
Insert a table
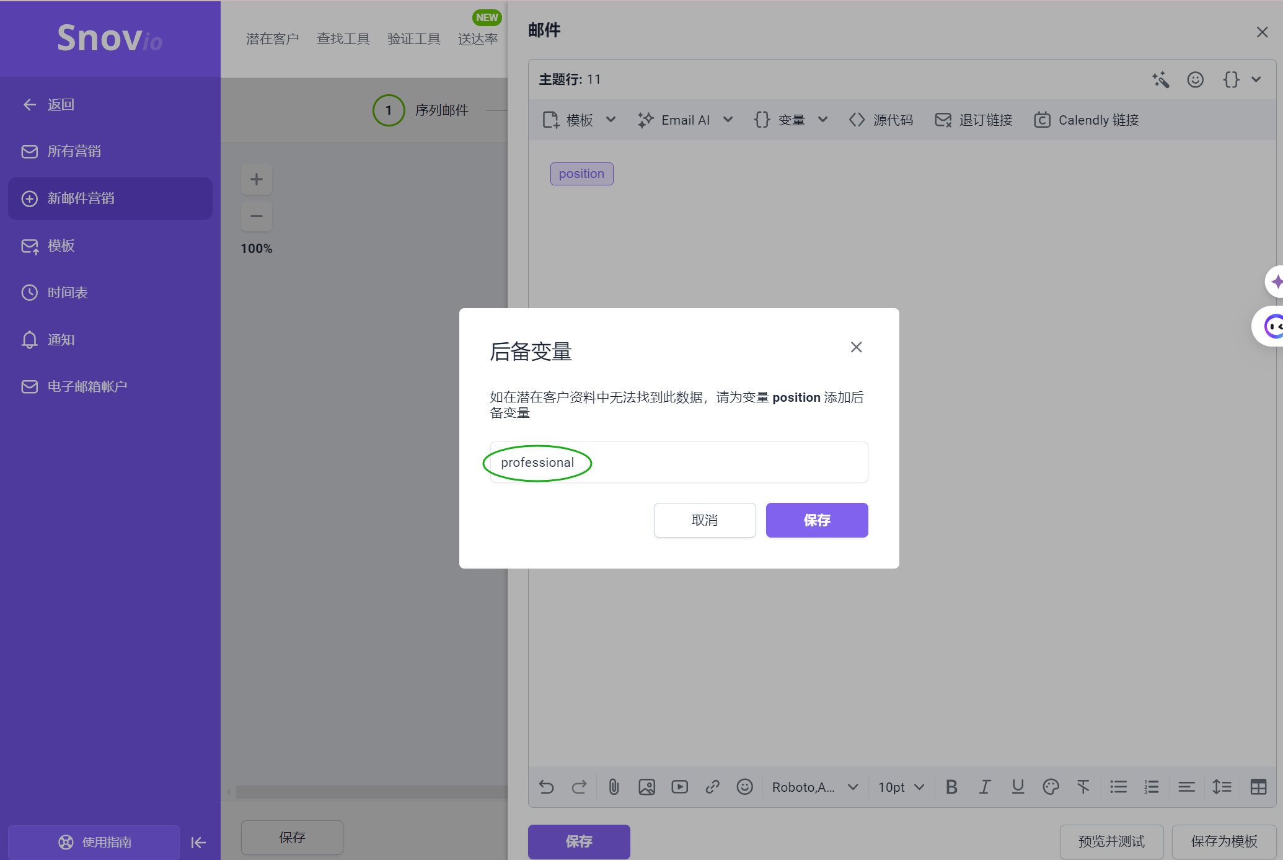[1258, 787]
